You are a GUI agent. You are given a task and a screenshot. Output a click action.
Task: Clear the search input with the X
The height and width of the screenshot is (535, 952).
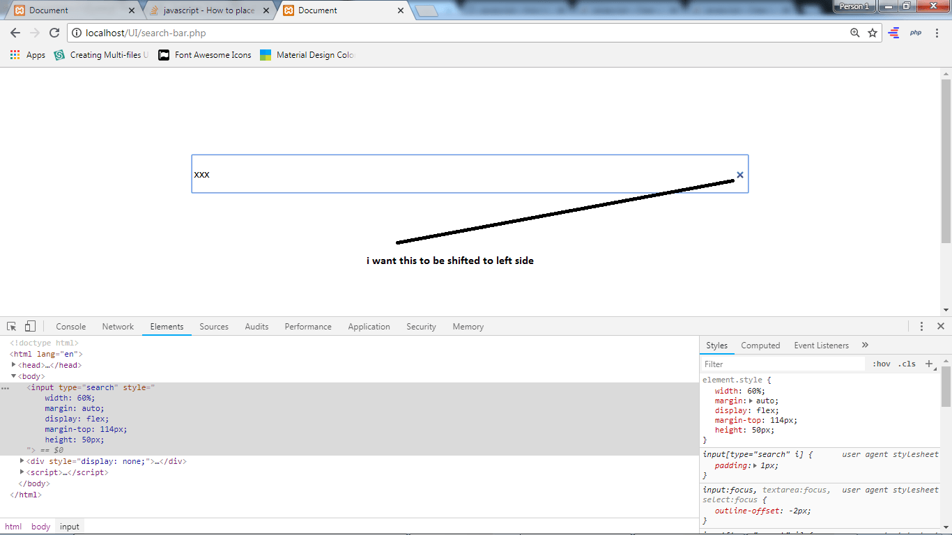click(x=740, y=175)
